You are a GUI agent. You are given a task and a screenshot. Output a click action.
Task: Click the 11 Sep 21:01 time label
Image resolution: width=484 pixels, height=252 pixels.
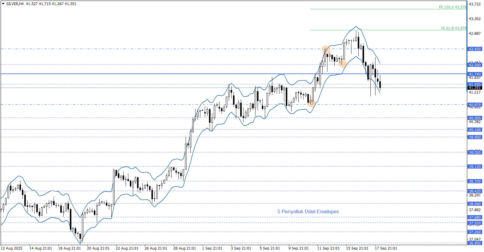tap(328, 248)
